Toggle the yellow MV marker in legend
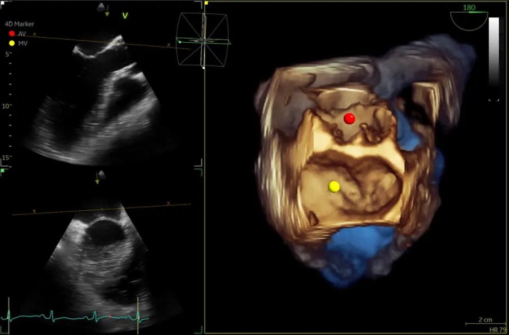This screenshot has height=335, width=509. pos(12,43)
